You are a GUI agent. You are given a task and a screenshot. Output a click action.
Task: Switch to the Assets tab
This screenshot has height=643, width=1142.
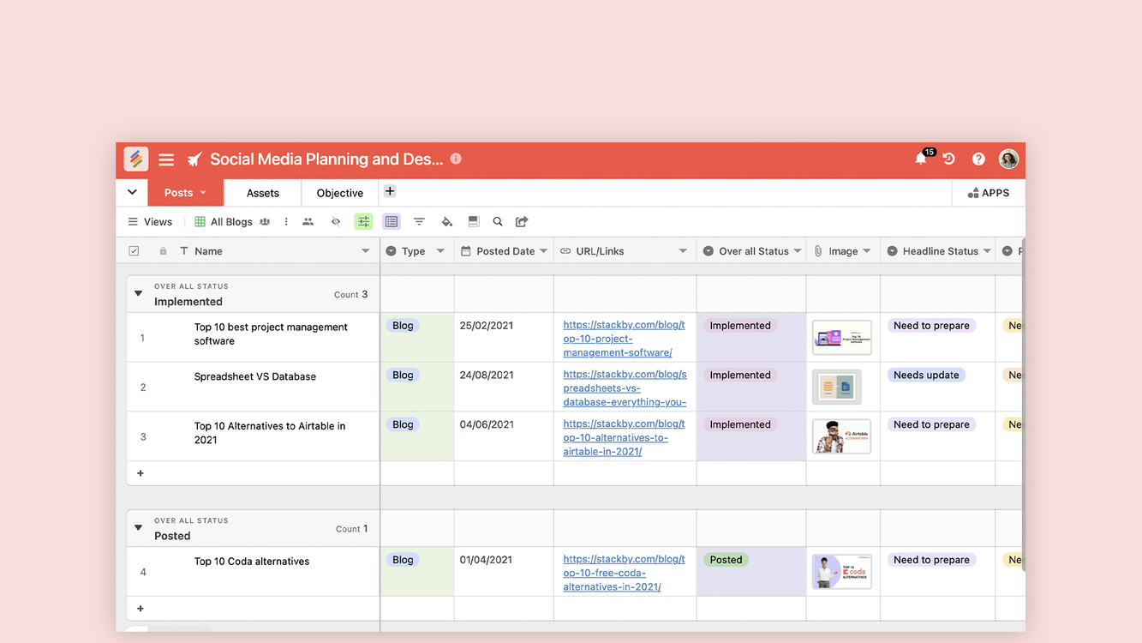(263, 193)
